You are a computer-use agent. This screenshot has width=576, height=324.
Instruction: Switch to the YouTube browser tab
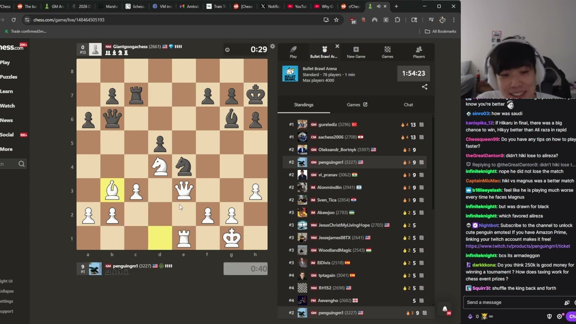coord(297,6)
